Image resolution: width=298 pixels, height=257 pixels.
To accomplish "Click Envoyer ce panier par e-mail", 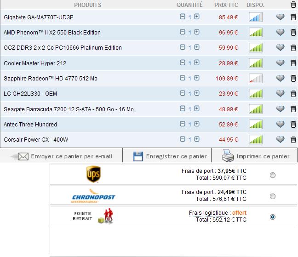I will pyautogui.click(x=61, y=156).
